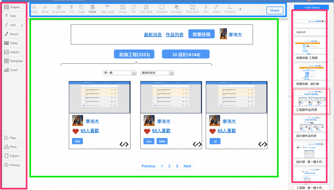Viewport: 334px width, 190px height.
Task: Click the Vue tag on second card
Action: (x=149, y=141)
